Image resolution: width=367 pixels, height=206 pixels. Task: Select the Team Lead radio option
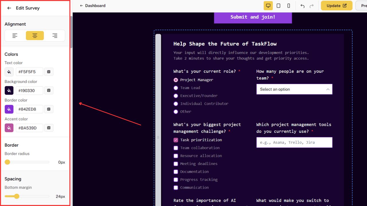(x=176, y=88)
